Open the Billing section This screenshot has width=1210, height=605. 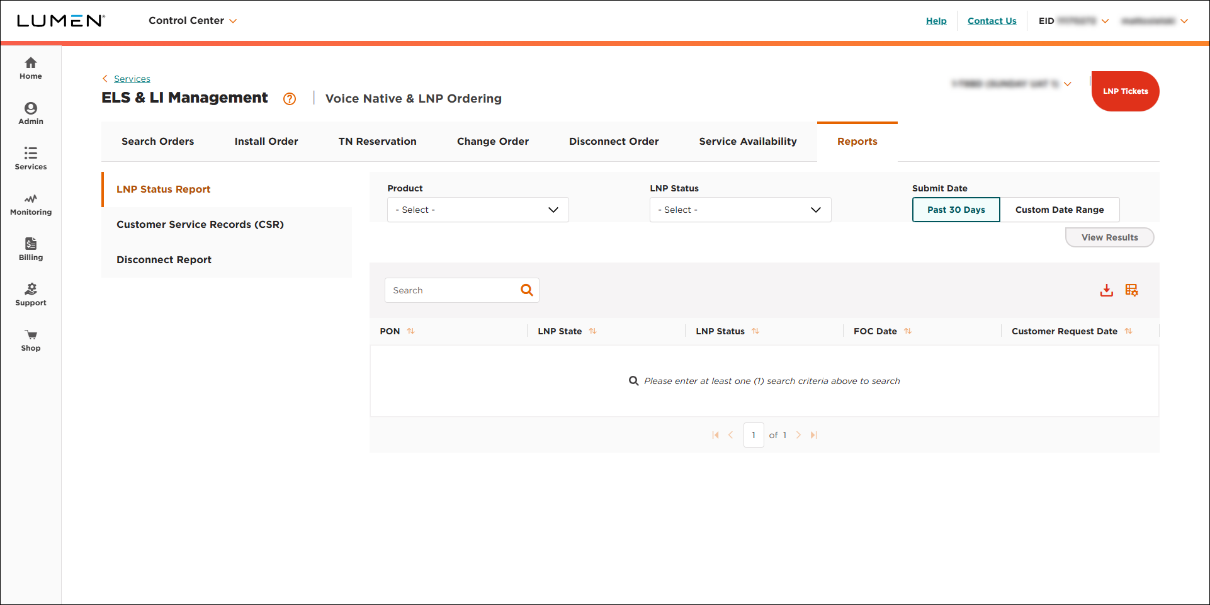pyautogui.click(x=31, y=250)
